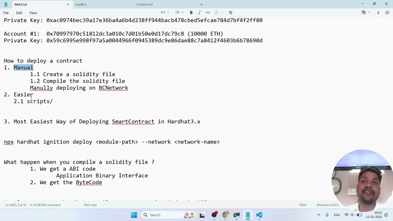Open the File menu
Screen dimensions: 393x221
[x=6, y=13]
